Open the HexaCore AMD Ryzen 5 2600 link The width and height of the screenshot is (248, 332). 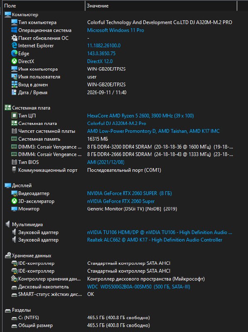[140, 116]
